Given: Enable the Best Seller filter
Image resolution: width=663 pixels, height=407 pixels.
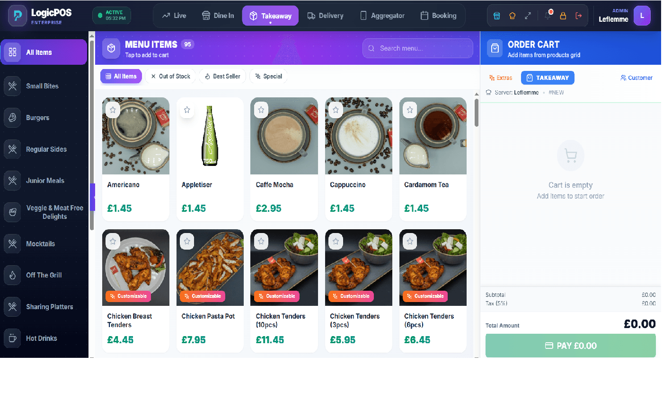Looking at the screenshot, I should click(x=222, y=76).
